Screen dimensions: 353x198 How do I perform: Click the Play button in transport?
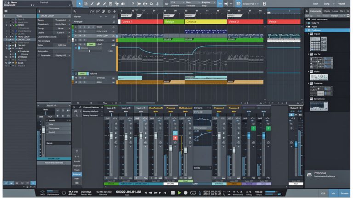tap(180, 192)
